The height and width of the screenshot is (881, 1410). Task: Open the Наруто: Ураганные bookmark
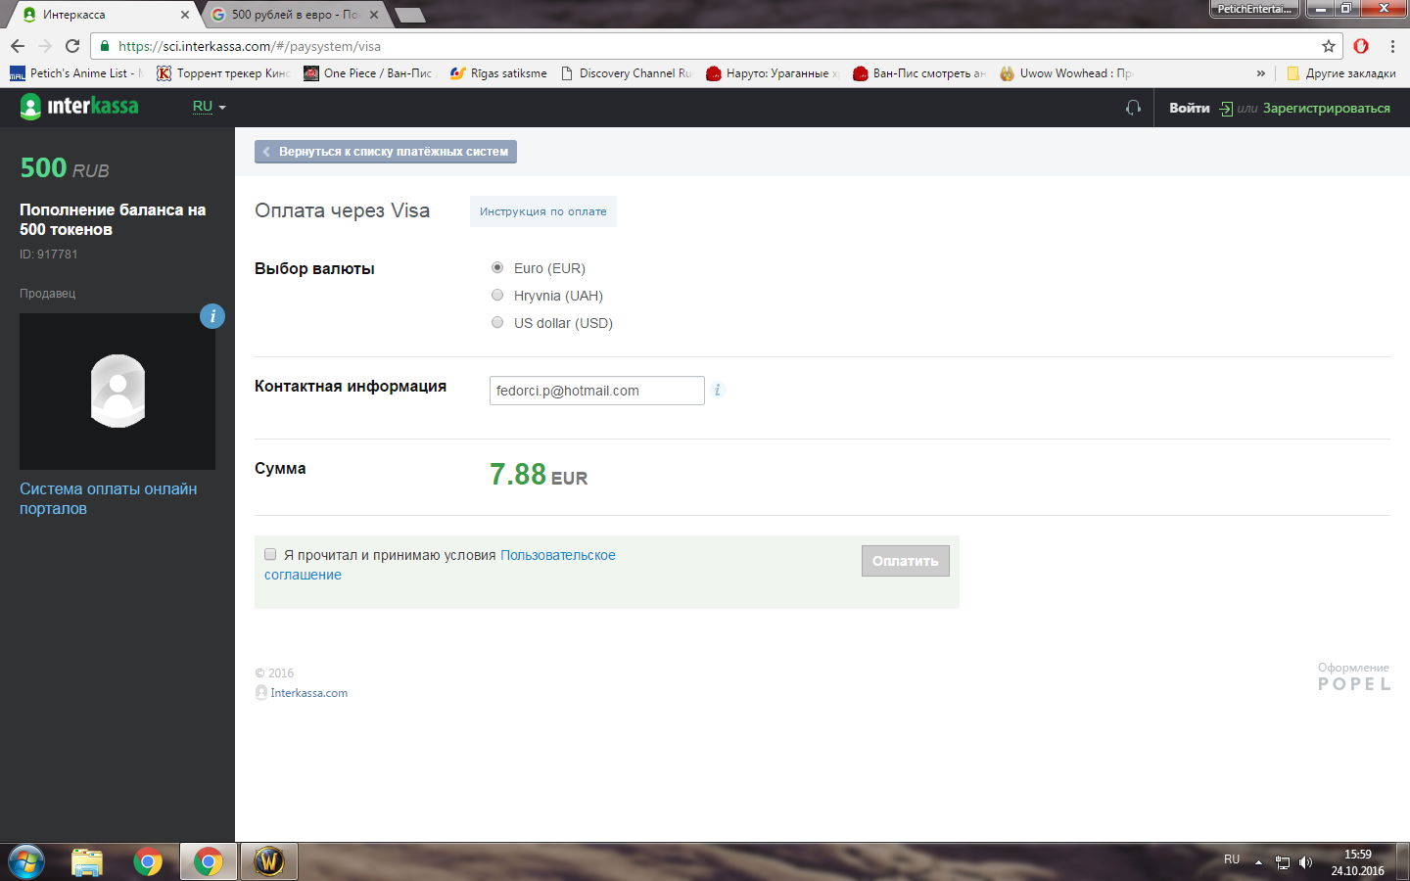point(773,73)
